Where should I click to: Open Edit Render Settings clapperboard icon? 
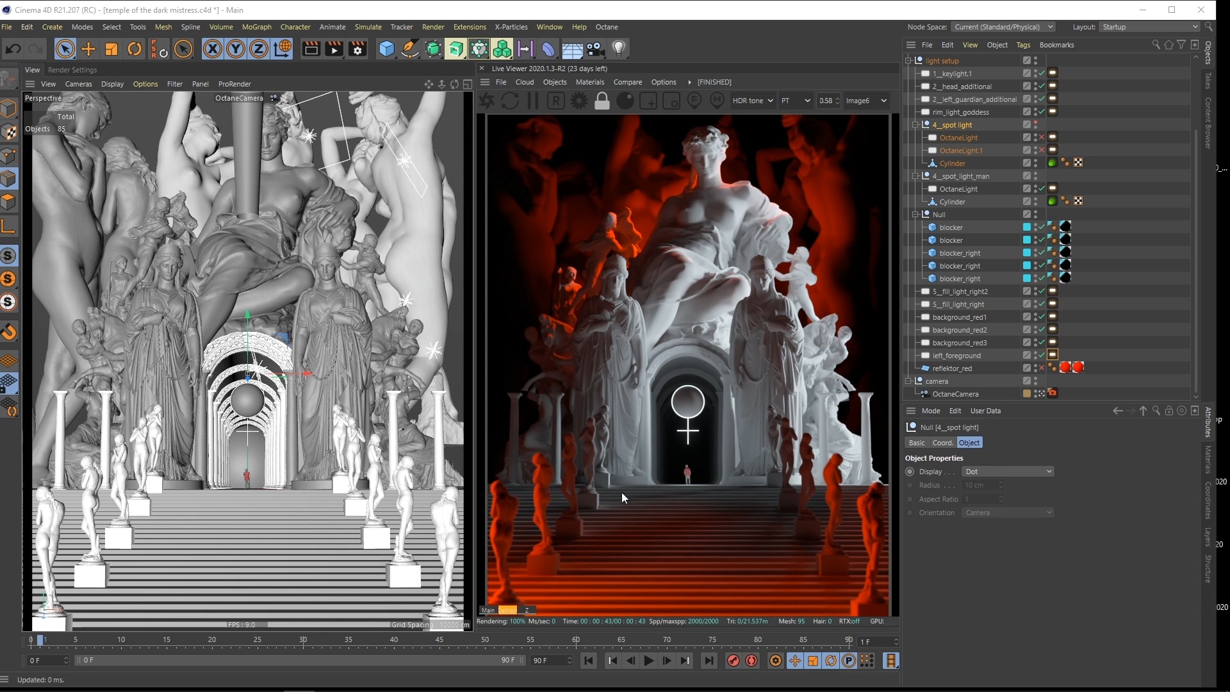coord(357,49)
